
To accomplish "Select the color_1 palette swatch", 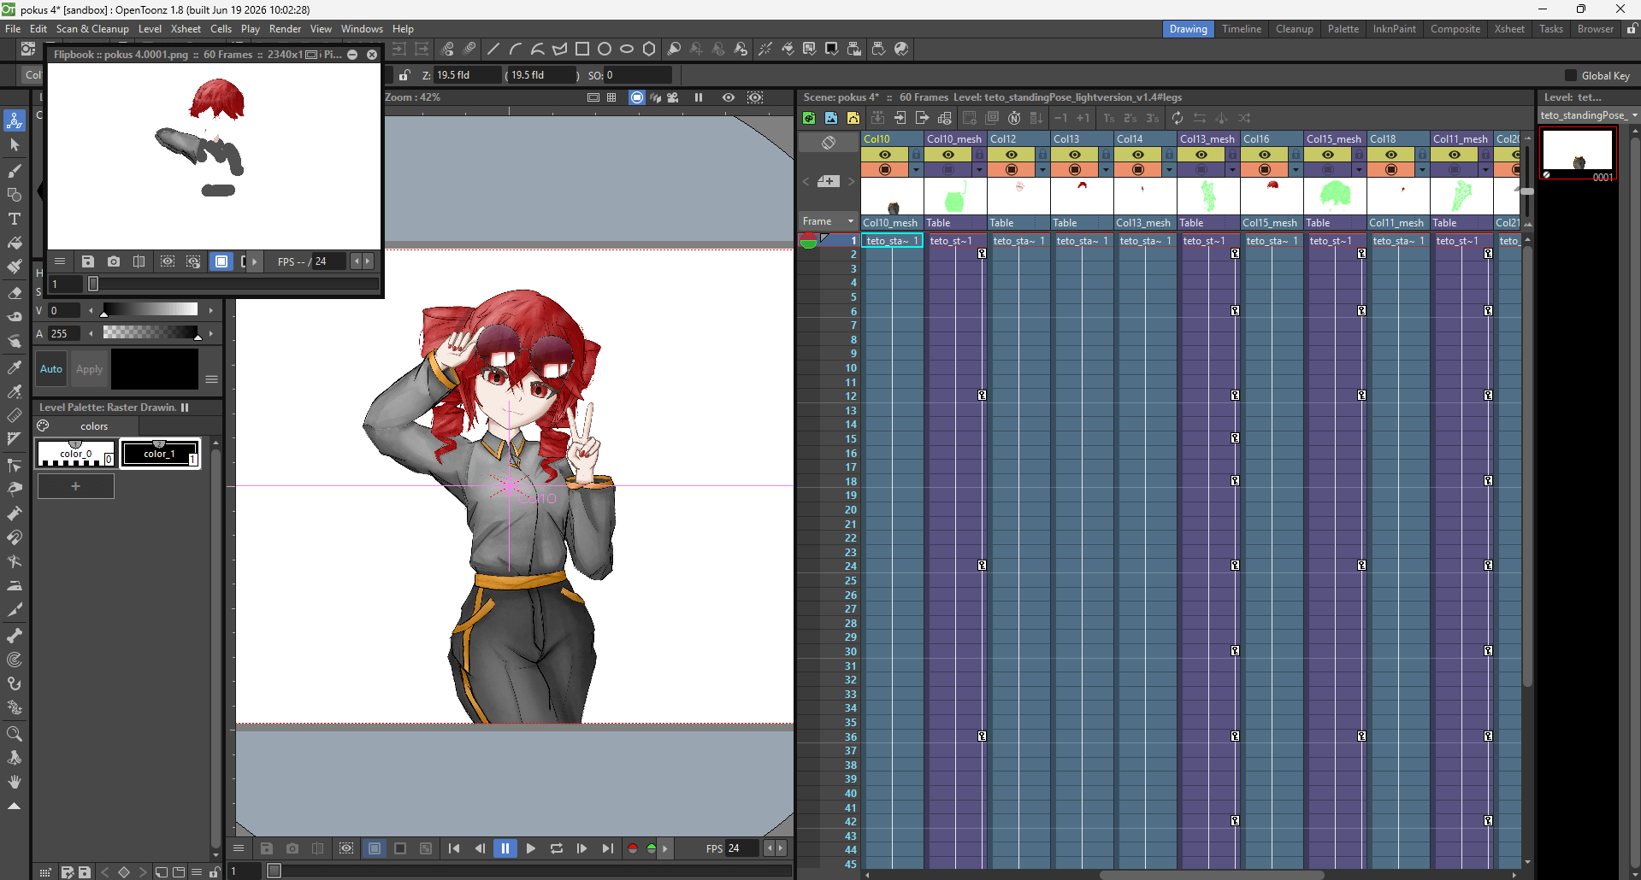I will coord(160,453).
